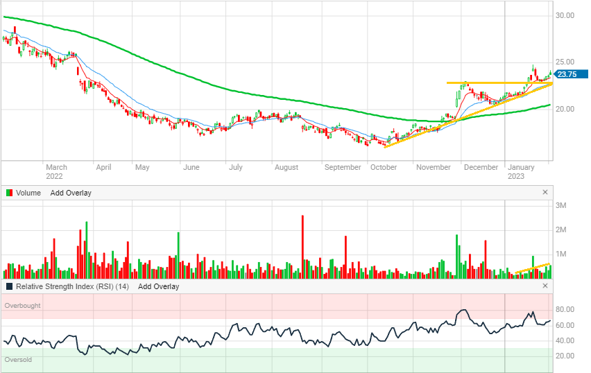Click the Oversold zone label
591x373 pixels.
(x=19, y=360)
